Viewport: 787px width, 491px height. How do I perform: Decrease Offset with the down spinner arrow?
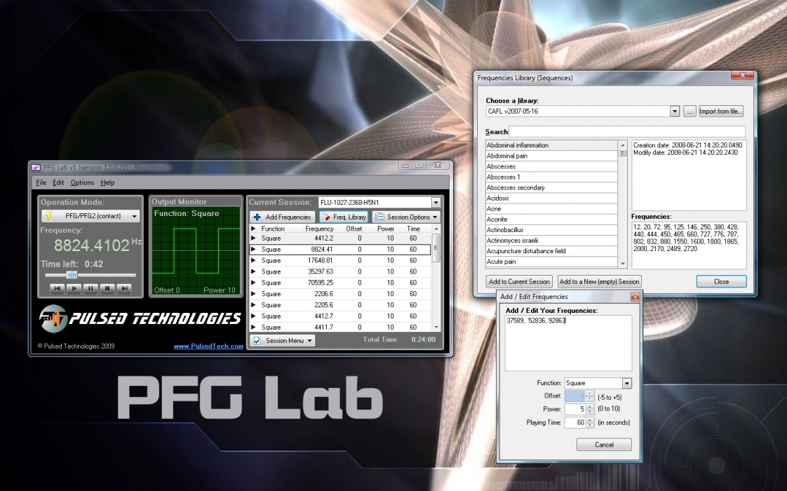pyautogui.click(x=590, y=398)
